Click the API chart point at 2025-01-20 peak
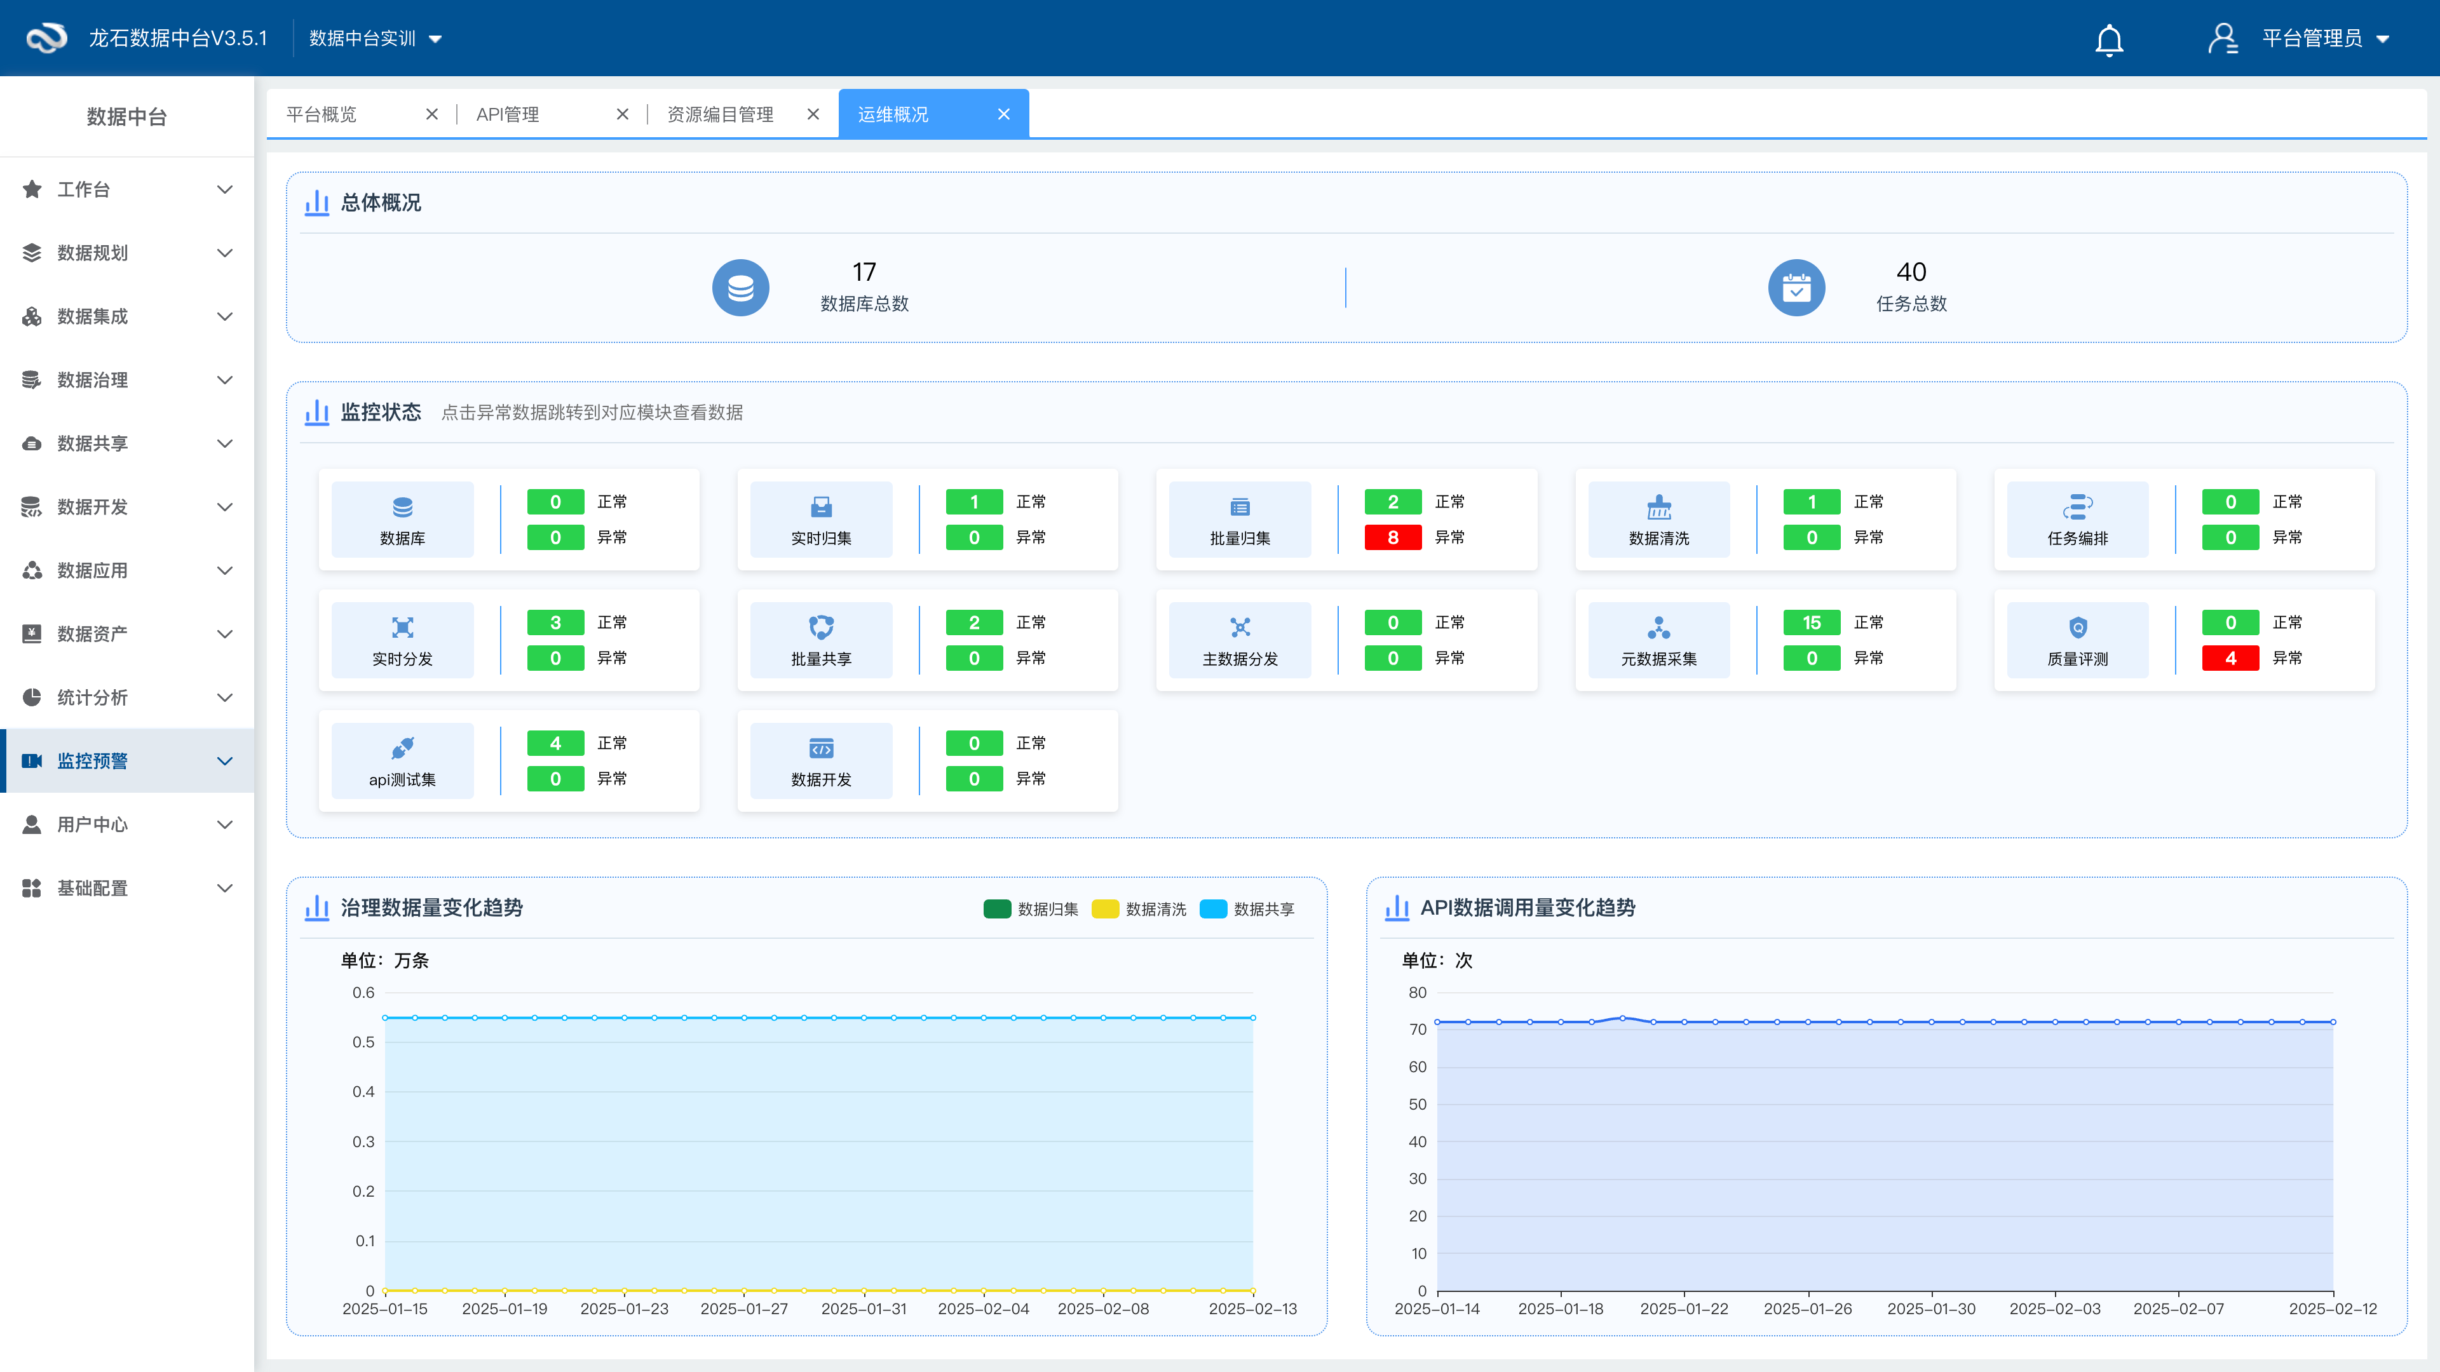The image size is (2440, 1372). pos(1623,1018)
